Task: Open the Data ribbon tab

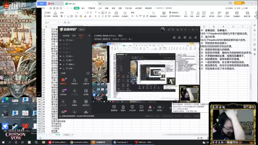Action: coord(107,8)
